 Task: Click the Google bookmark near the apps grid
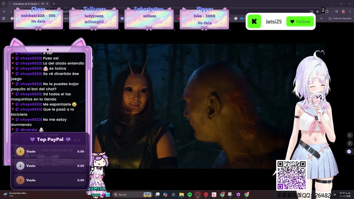[12, 19]
